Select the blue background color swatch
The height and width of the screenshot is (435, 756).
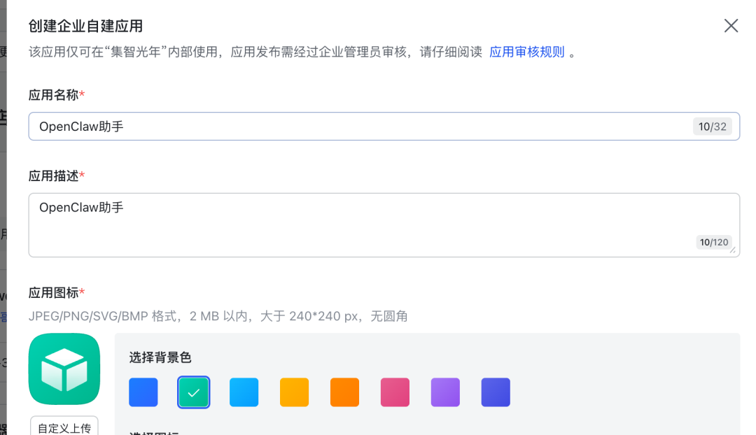143,392
